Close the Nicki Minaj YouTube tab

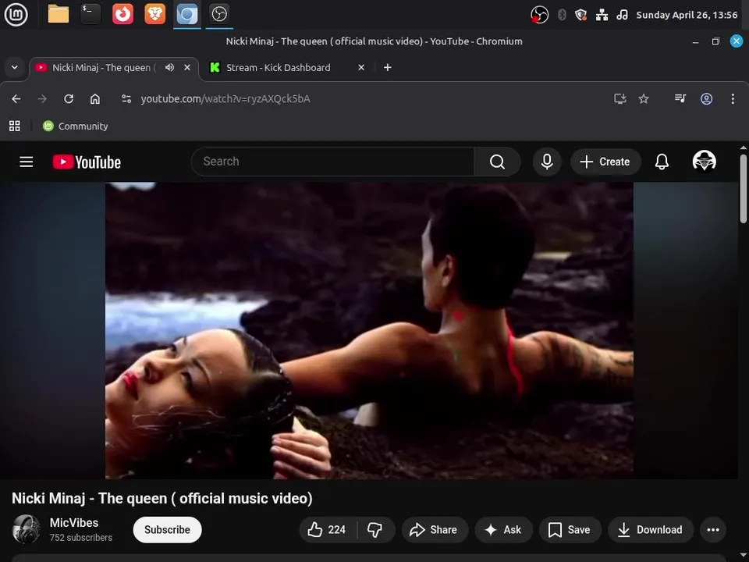(187, 67)
